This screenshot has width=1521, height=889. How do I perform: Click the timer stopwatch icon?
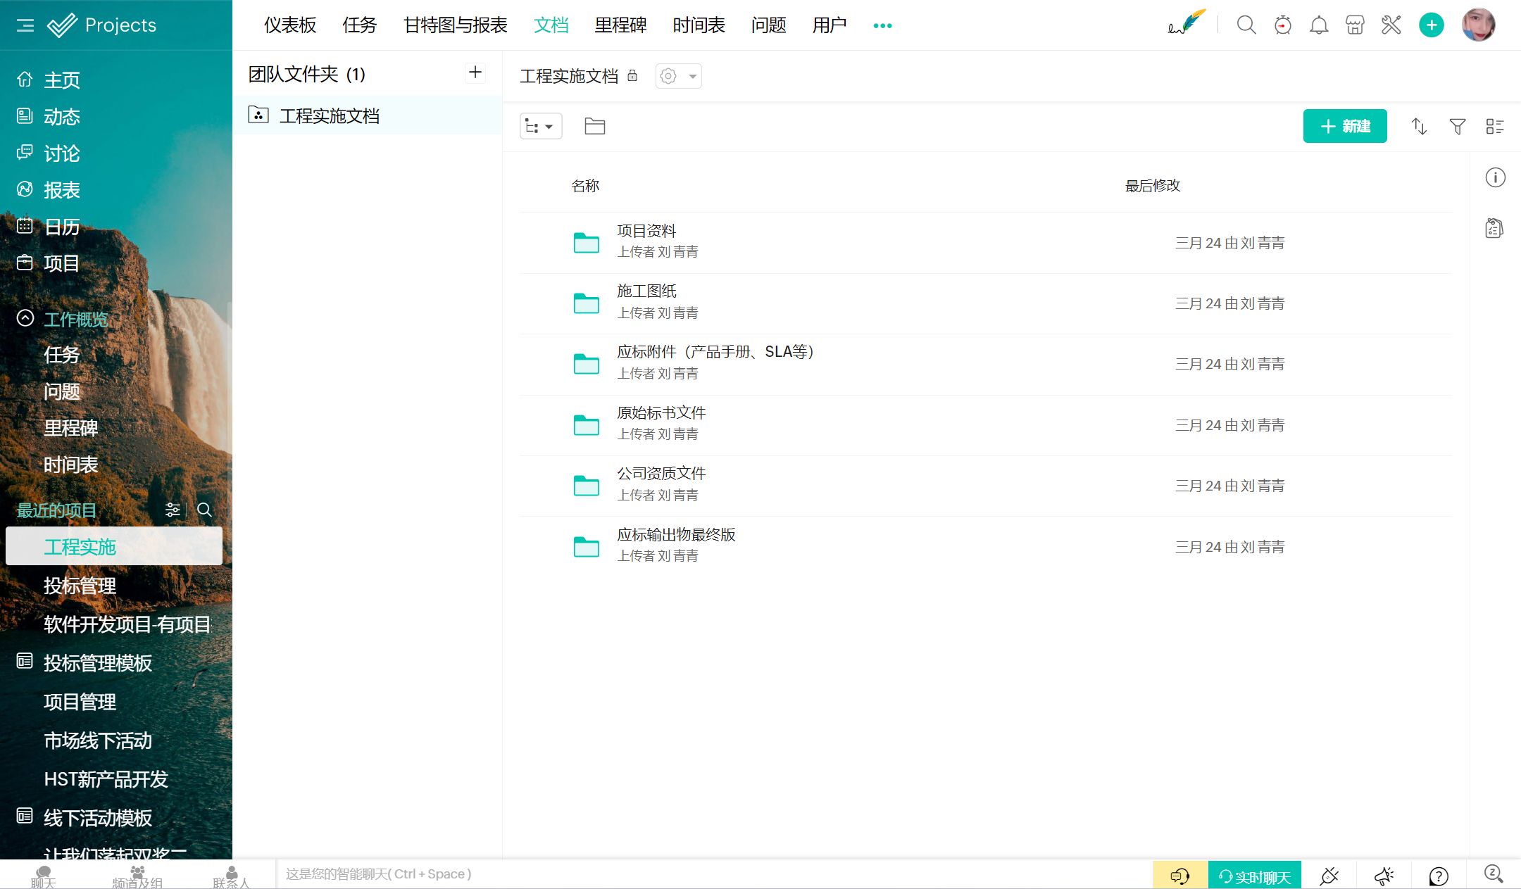[1282, 25]
